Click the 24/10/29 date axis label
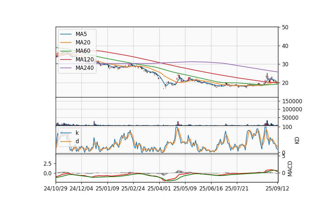The width and height of the screenshot is (309, 222). pyautogui.click(x=56, y=189)
